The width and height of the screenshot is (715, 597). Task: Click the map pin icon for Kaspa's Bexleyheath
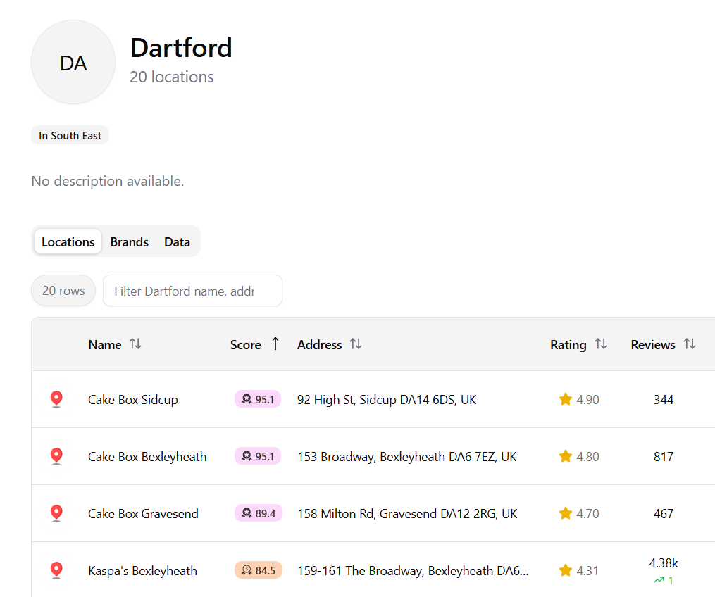coord(56,570)
